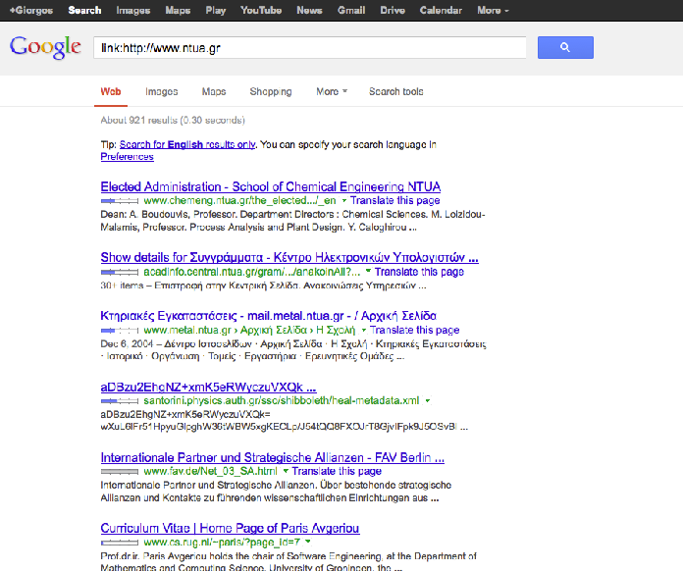This screenshot has height=571, width=683.
Task: Open +Giorgos profile in top bar
Action: (x=31, y=11)
